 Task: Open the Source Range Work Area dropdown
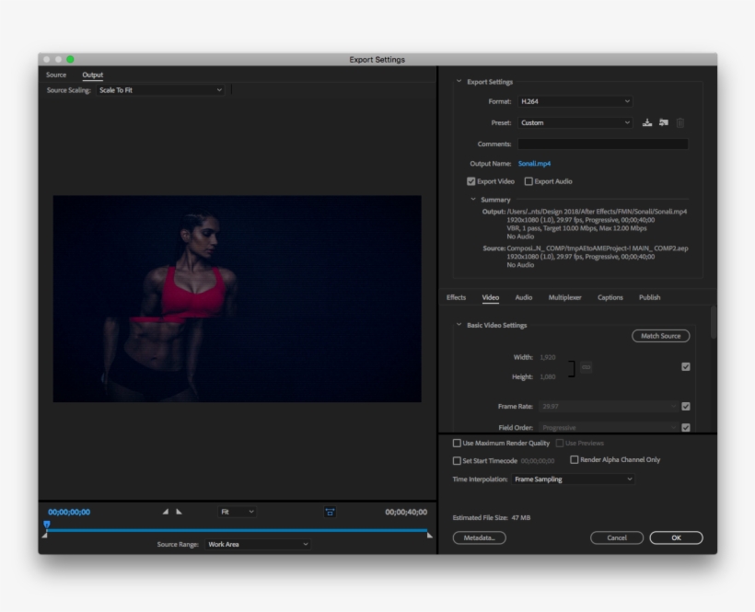click(x=258, y=544)
